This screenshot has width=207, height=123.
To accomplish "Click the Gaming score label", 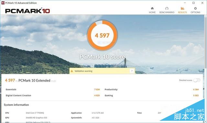I will (109, 95).
